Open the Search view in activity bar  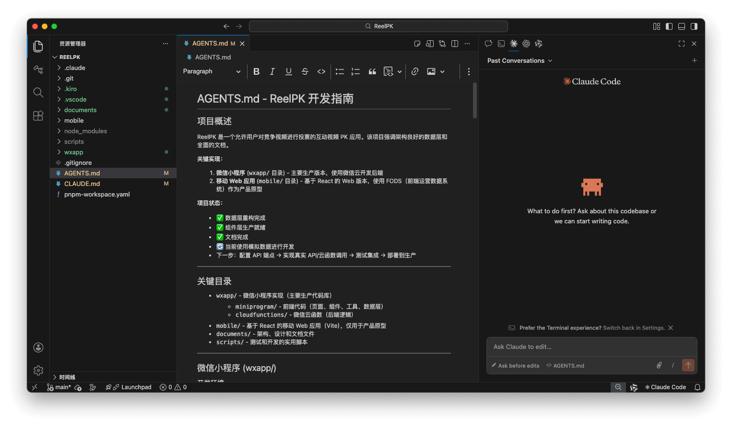click(x=38, y=93)
